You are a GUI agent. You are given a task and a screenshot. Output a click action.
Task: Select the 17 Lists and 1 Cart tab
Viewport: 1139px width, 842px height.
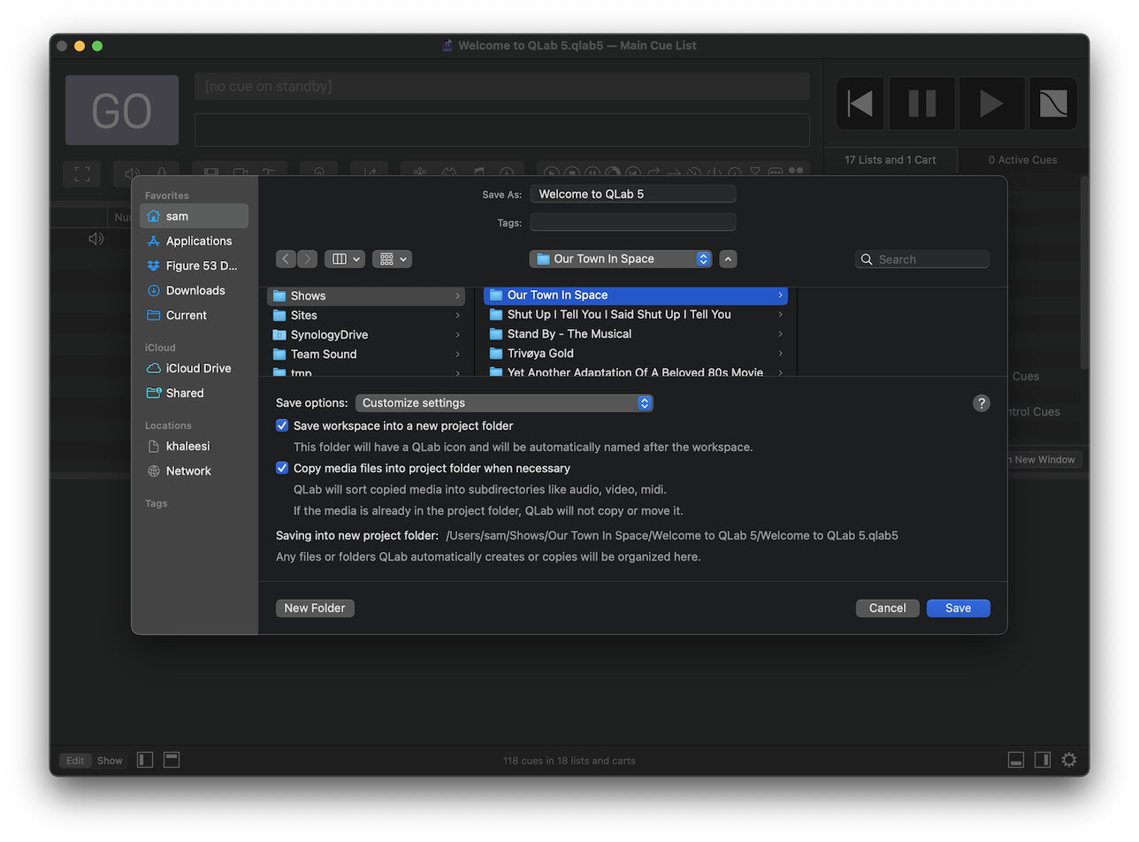pos(891,159)
